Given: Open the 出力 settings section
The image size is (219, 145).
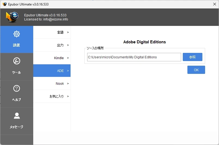Looking at the screenshot, I should [52, 45].
